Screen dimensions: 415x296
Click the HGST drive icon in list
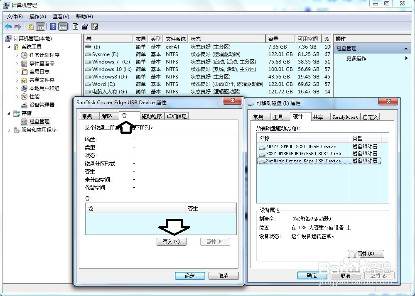(262, 154)
